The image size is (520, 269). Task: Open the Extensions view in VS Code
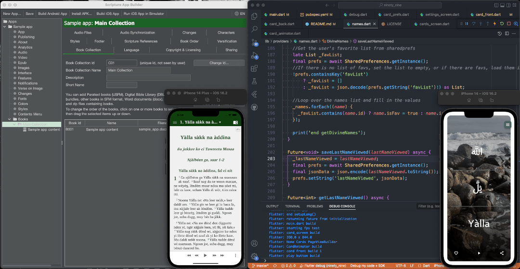point(254,68)
